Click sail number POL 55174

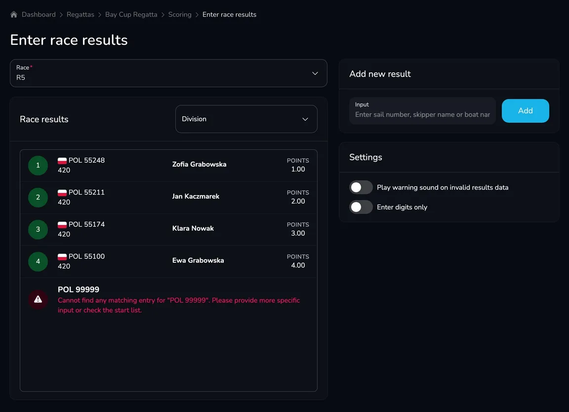point(86,224)
